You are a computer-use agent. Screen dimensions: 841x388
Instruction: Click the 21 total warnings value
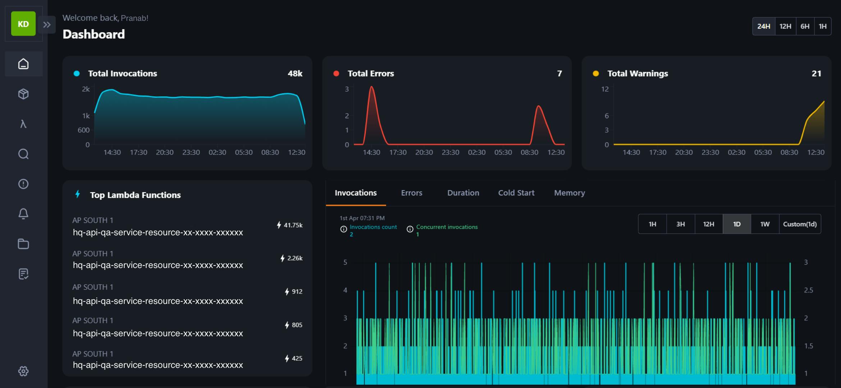tap(817, 74)
